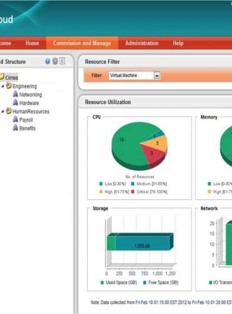Click the Hardware group icon

tap(15, 102)
